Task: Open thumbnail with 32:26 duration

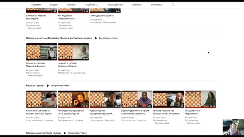Action: pyautogui.click(x=105, y=99)
